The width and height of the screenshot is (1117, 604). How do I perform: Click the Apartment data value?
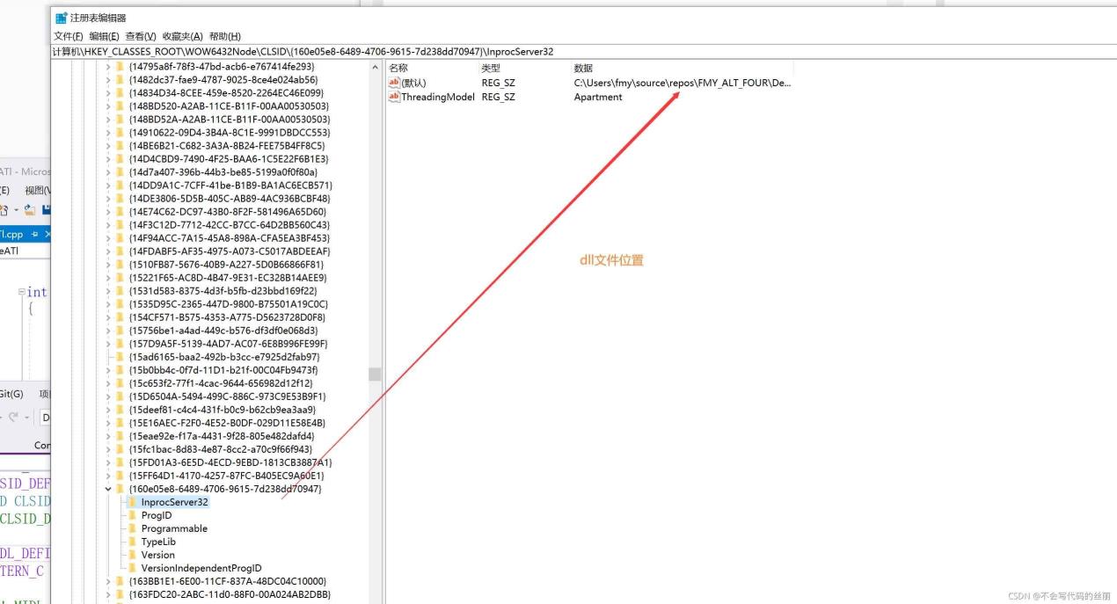tap(598, 97)
